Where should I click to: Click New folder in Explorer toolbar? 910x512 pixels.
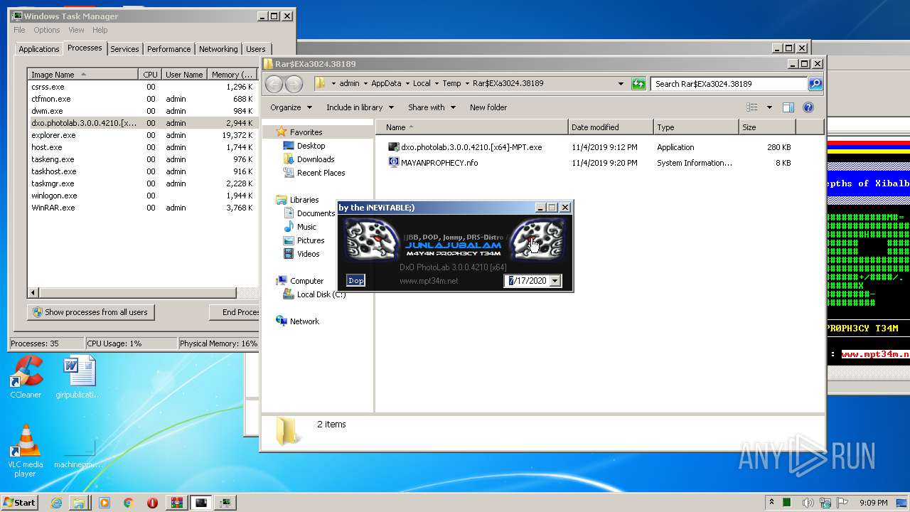[x=488, y=107]
